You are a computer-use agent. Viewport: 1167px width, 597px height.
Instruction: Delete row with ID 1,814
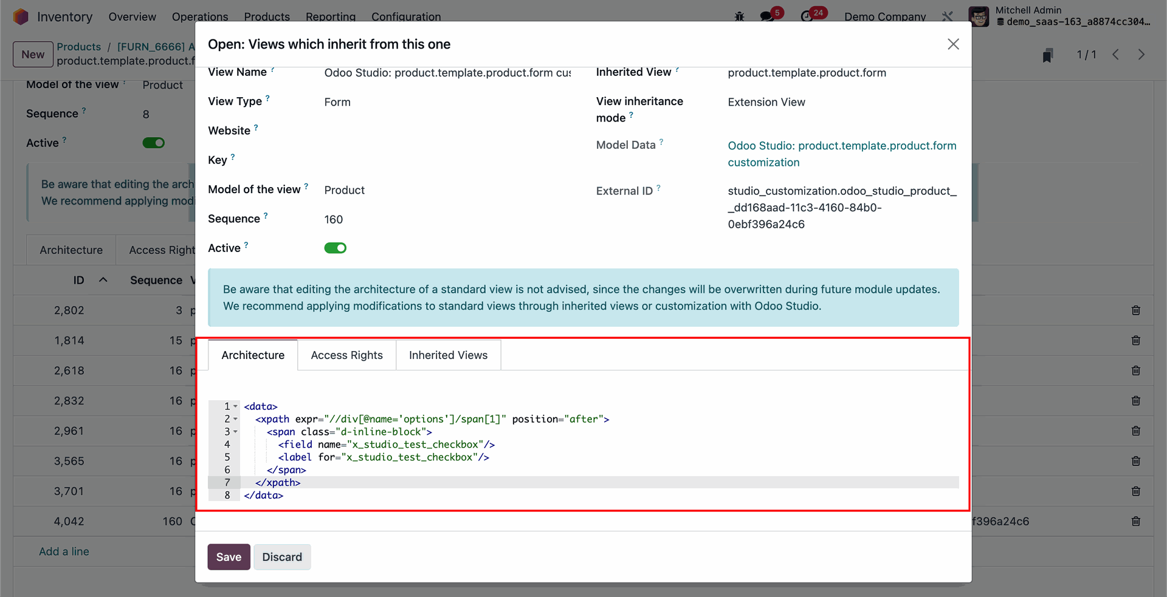point(1135,341)
